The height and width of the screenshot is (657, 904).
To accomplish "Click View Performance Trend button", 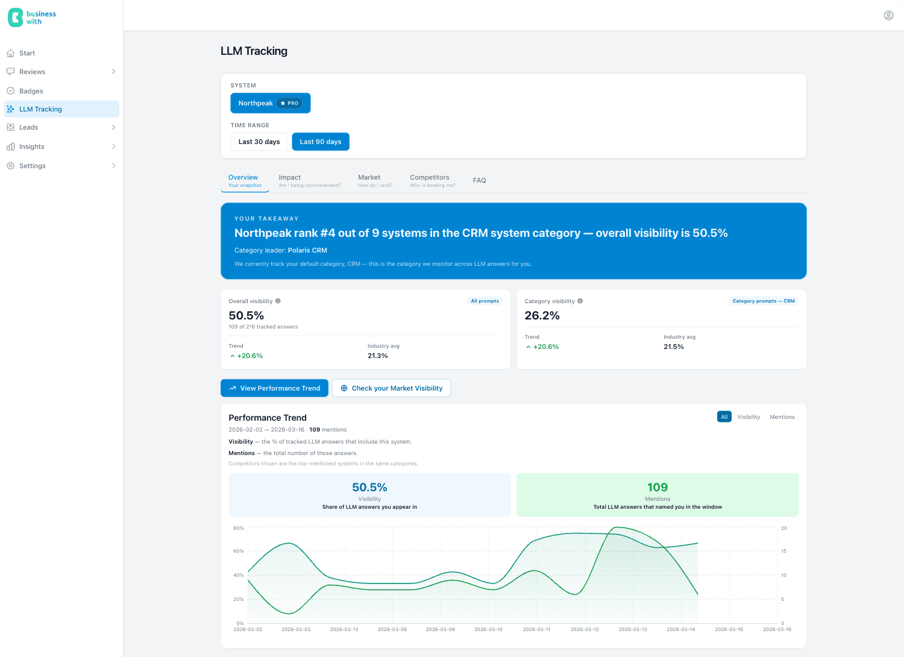I will click(x=274, y=388).
